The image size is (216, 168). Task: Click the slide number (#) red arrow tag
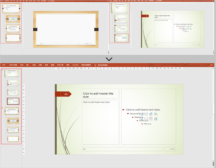[x=63, y=94]
